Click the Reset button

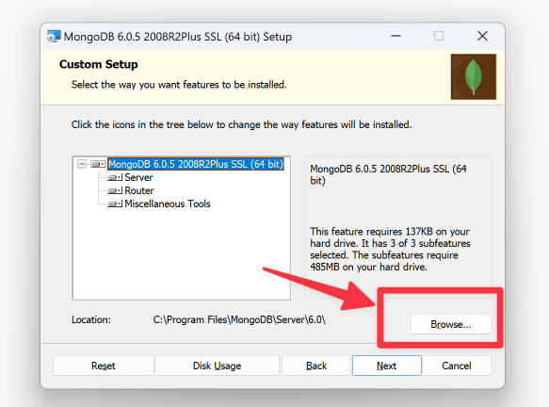tap(104, 366)
